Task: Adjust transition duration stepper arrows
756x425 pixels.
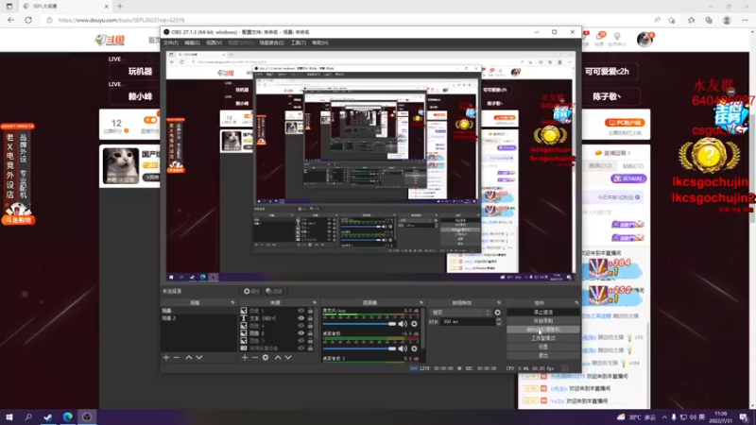Action: tap(499, 322)
